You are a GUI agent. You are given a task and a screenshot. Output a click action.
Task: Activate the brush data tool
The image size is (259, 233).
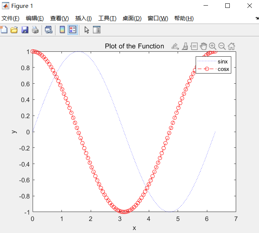point(185,46)
